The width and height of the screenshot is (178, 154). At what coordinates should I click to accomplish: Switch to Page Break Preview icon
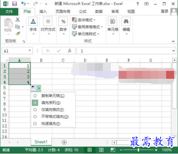point(113,150)
